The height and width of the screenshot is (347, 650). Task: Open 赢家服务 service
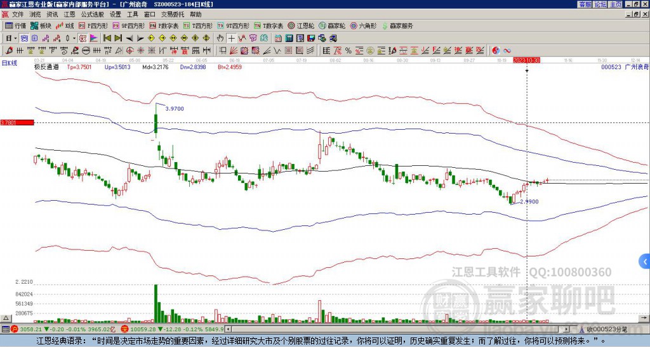pos(397,25)
